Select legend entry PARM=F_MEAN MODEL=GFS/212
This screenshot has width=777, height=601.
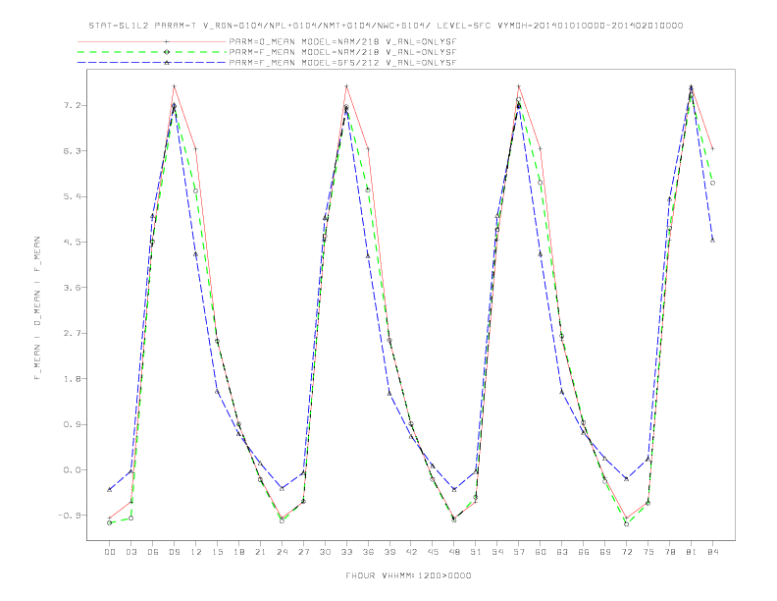342,63
